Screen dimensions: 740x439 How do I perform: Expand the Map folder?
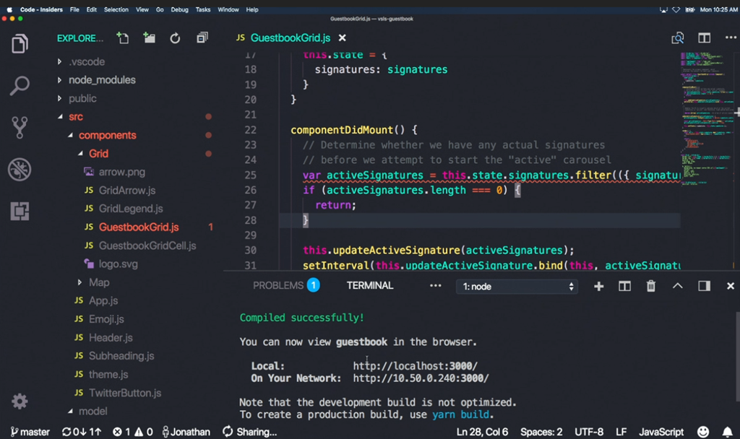pos(99,282)
